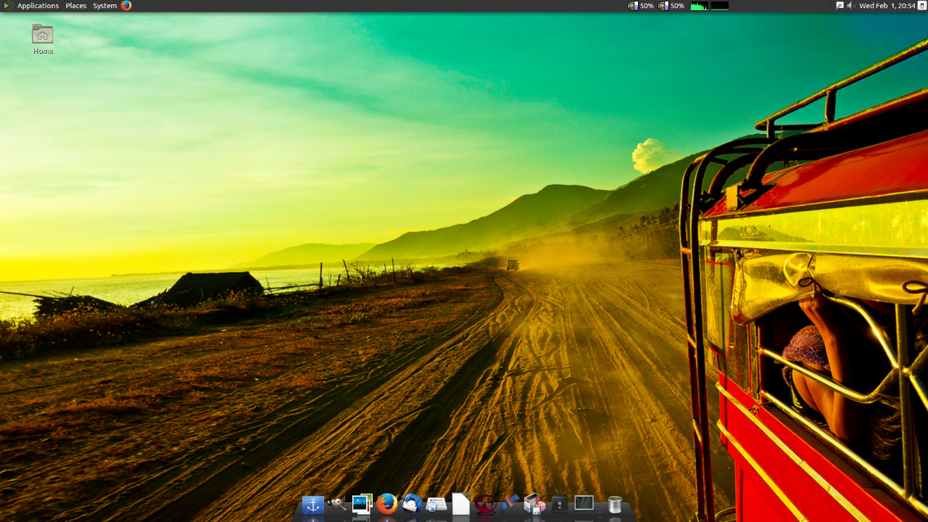Image resolution: width=928 pixels, height=522 pixels.
Task: Click the second 50% battery indicator
Action: [x=671, y=6]
